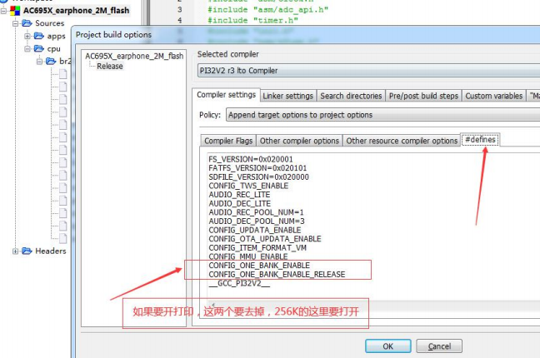Click the CONFIG_OTA_UPDATA_ENABLE define line
Image resolution: width=540 pixels, height=358 pixels.
pos(265,239)
